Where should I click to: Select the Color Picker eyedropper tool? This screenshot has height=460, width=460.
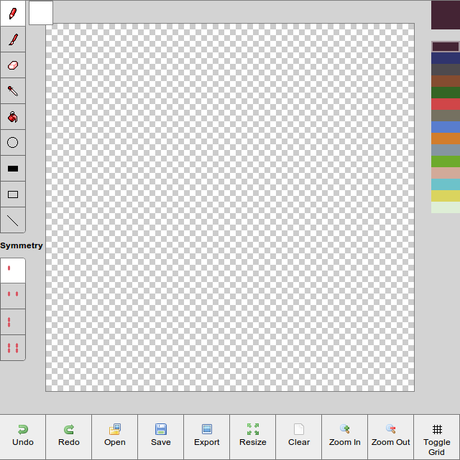(13, 90)
